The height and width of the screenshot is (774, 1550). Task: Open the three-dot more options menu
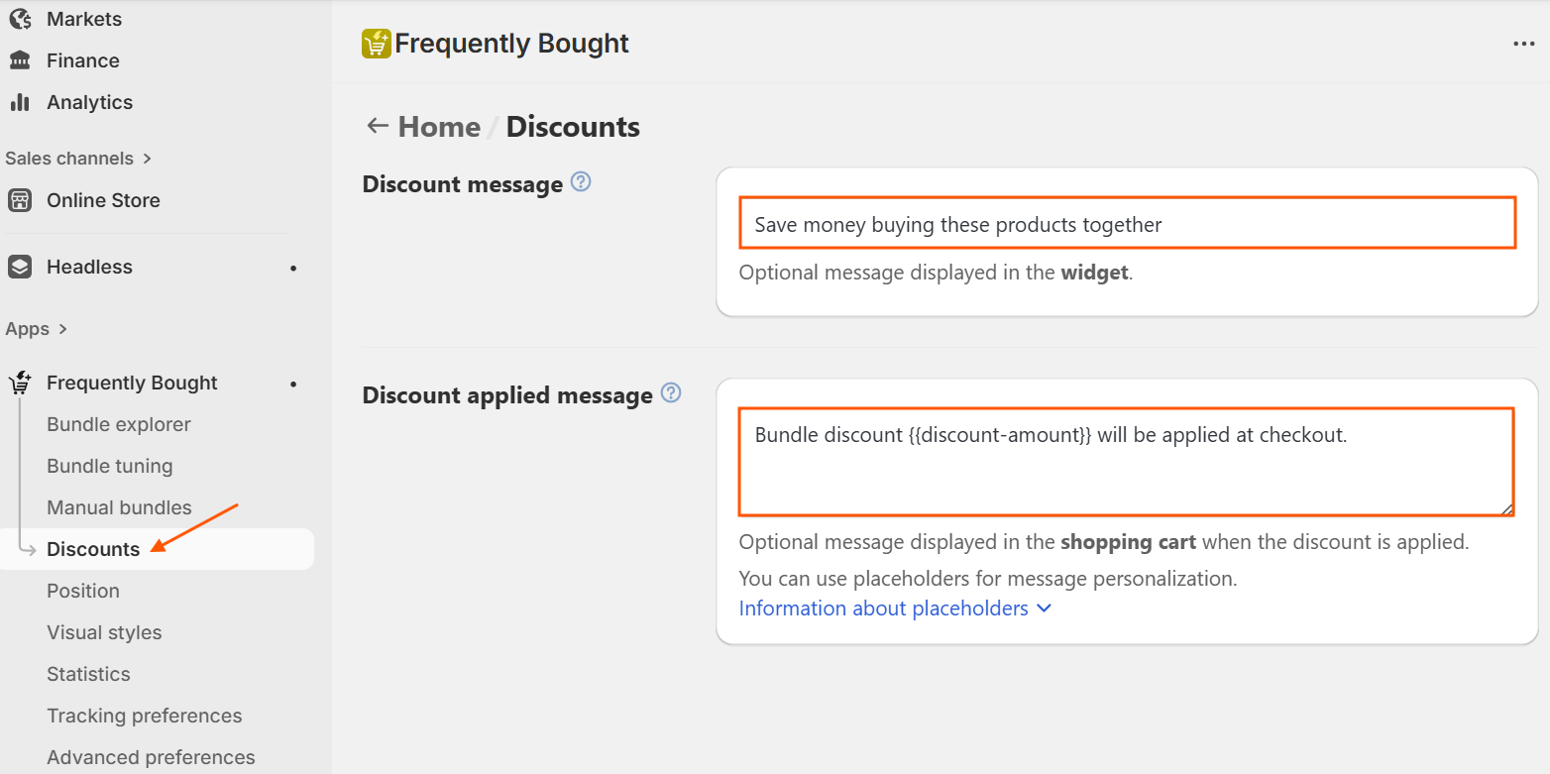[1523, 44]
